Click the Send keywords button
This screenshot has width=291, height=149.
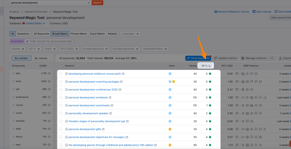tap(198, 58)
